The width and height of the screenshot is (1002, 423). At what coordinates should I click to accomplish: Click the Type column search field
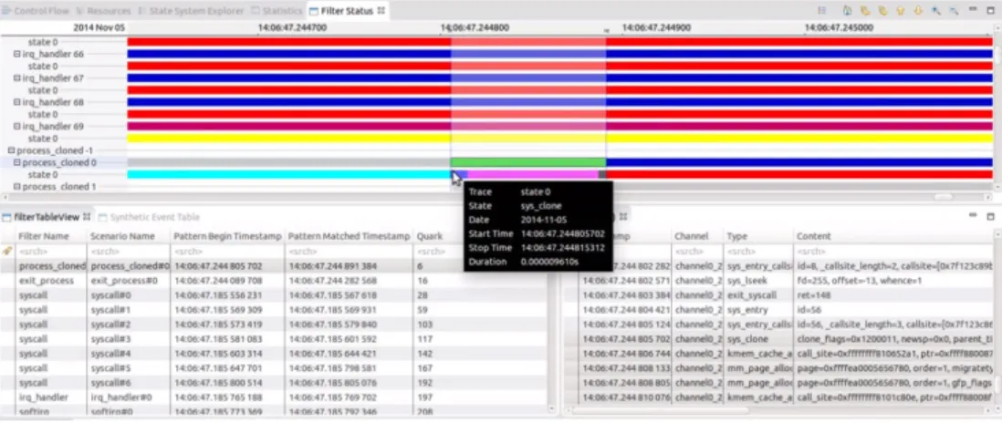(758, 252)
